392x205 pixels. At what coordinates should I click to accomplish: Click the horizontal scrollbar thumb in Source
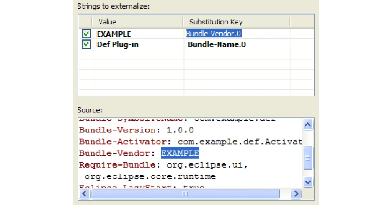coord(185,194)
